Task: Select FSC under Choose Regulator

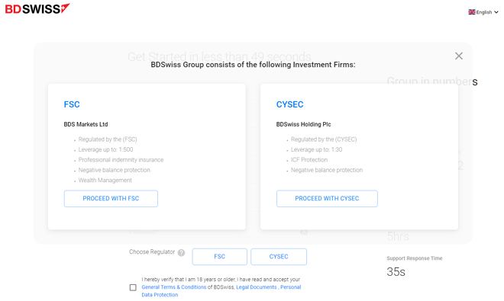Action: click(219, 257)
